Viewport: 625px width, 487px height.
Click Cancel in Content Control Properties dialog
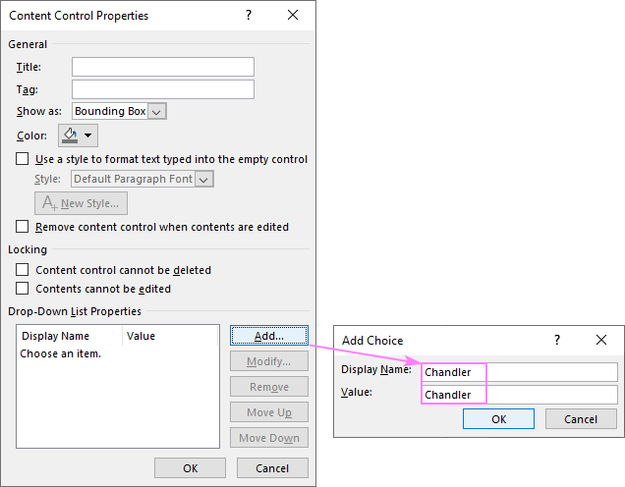click(272, 468)
